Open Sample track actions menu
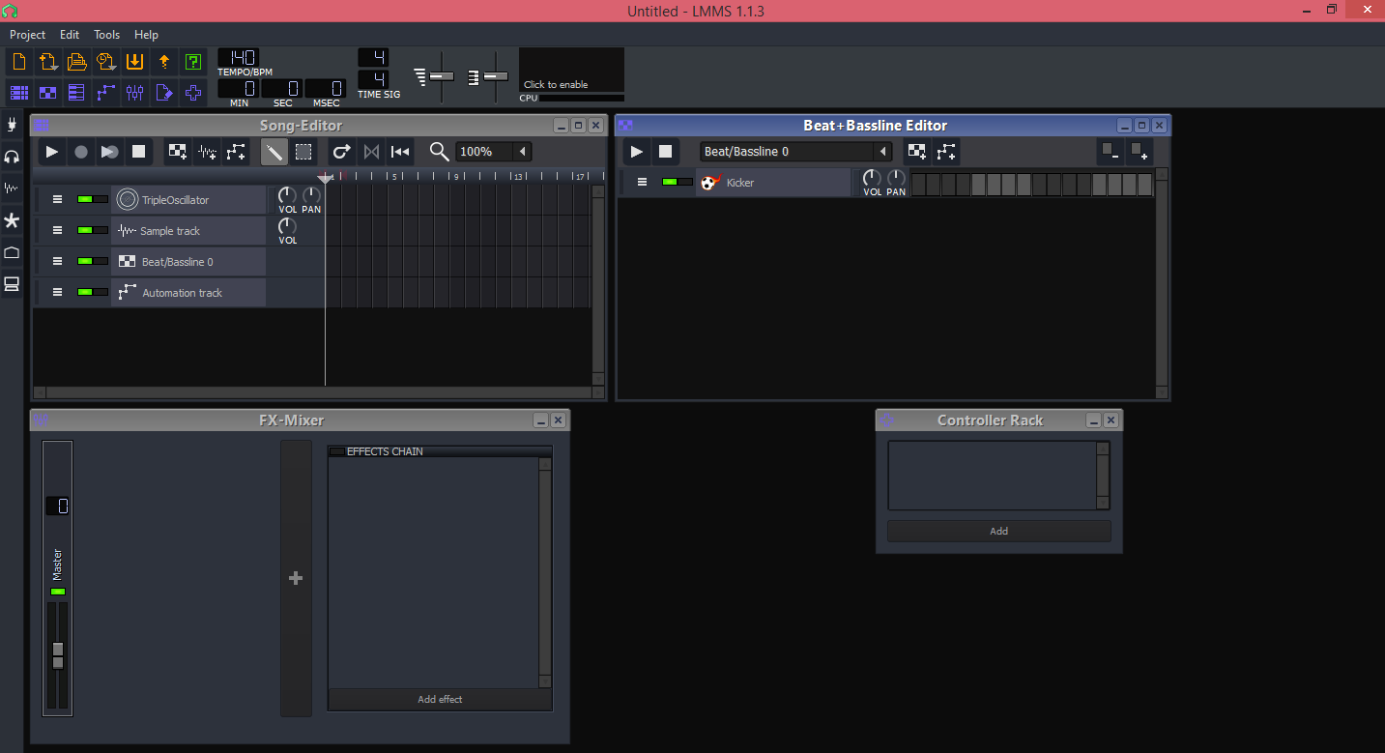The image size is (1385, 753). tap(57, 231)
